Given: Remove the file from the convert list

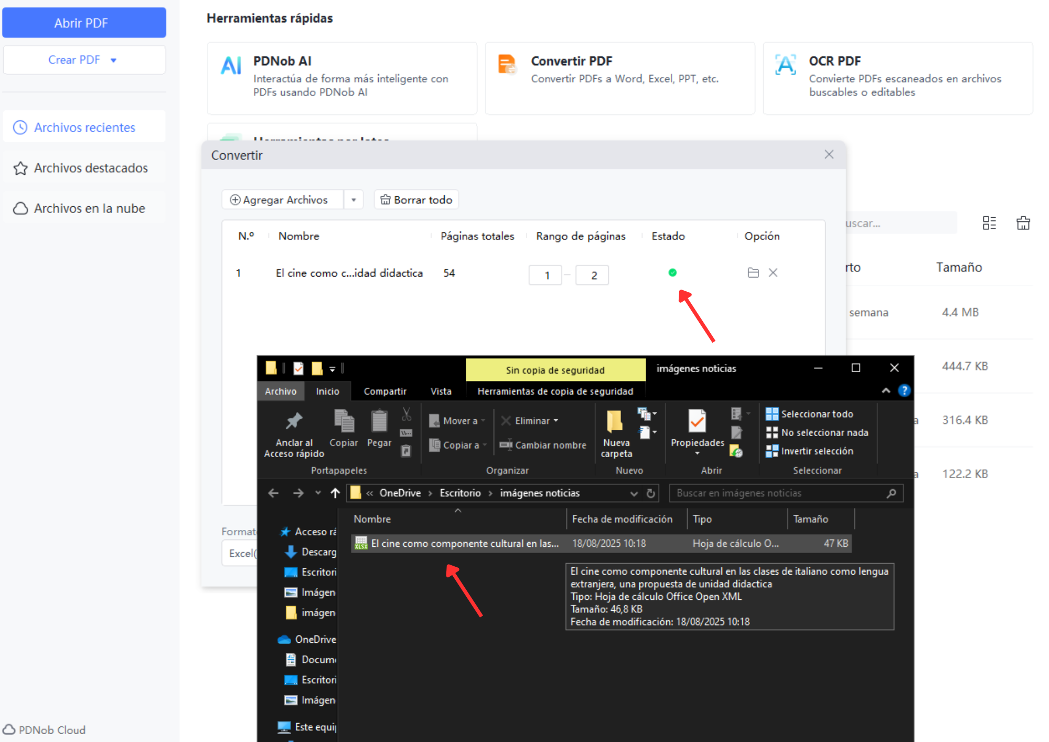Looking at the screenshot, I should [773, 272].
